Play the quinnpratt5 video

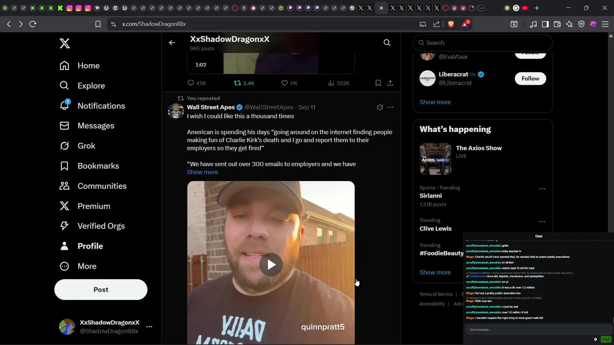(x=271, y=264)
